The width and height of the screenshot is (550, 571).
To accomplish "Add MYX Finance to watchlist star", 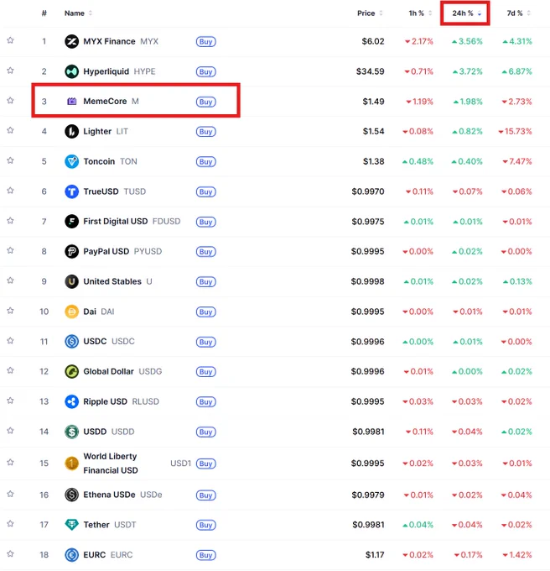I will click(x=10, y=40).
